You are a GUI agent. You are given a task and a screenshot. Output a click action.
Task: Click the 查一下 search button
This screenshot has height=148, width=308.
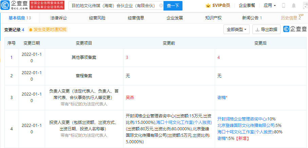coord(173,6)
